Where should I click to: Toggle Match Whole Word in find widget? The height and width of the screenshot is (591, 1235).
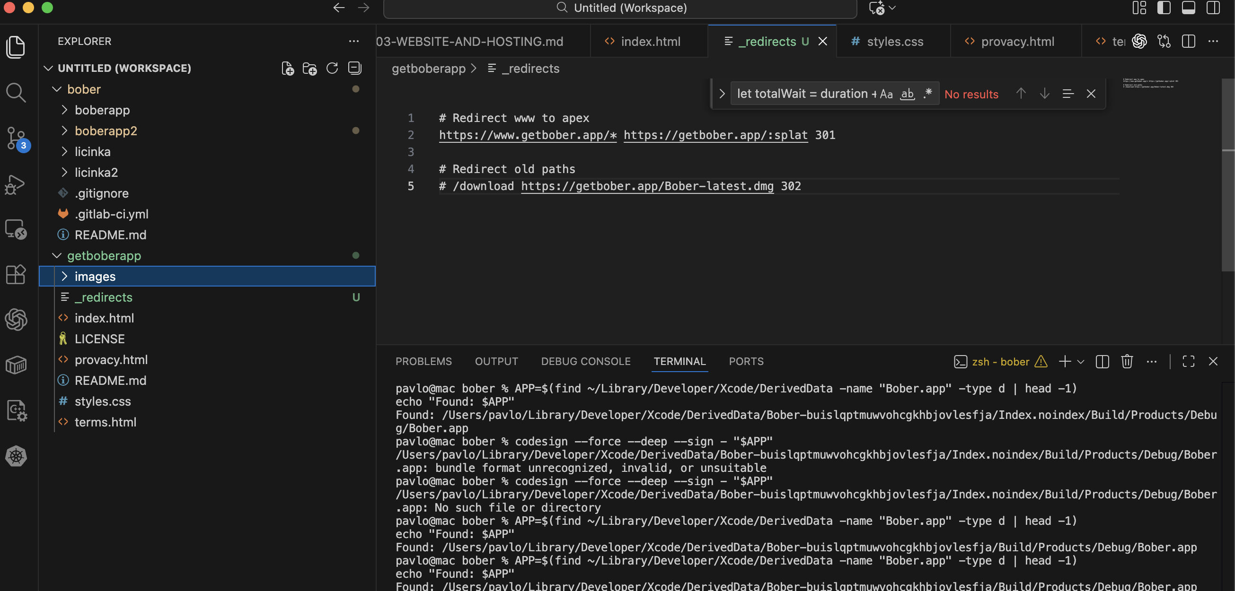(907, 94)
